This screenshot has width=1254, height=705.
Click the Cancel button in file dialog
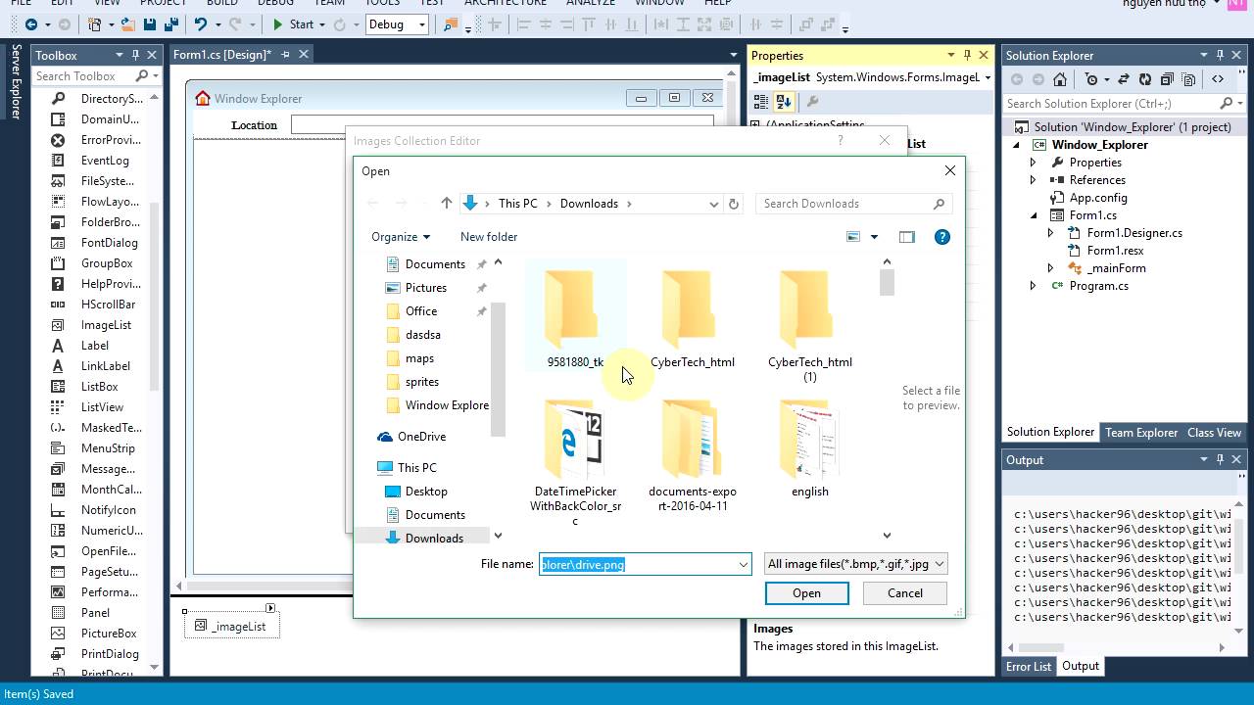[905, 593]
